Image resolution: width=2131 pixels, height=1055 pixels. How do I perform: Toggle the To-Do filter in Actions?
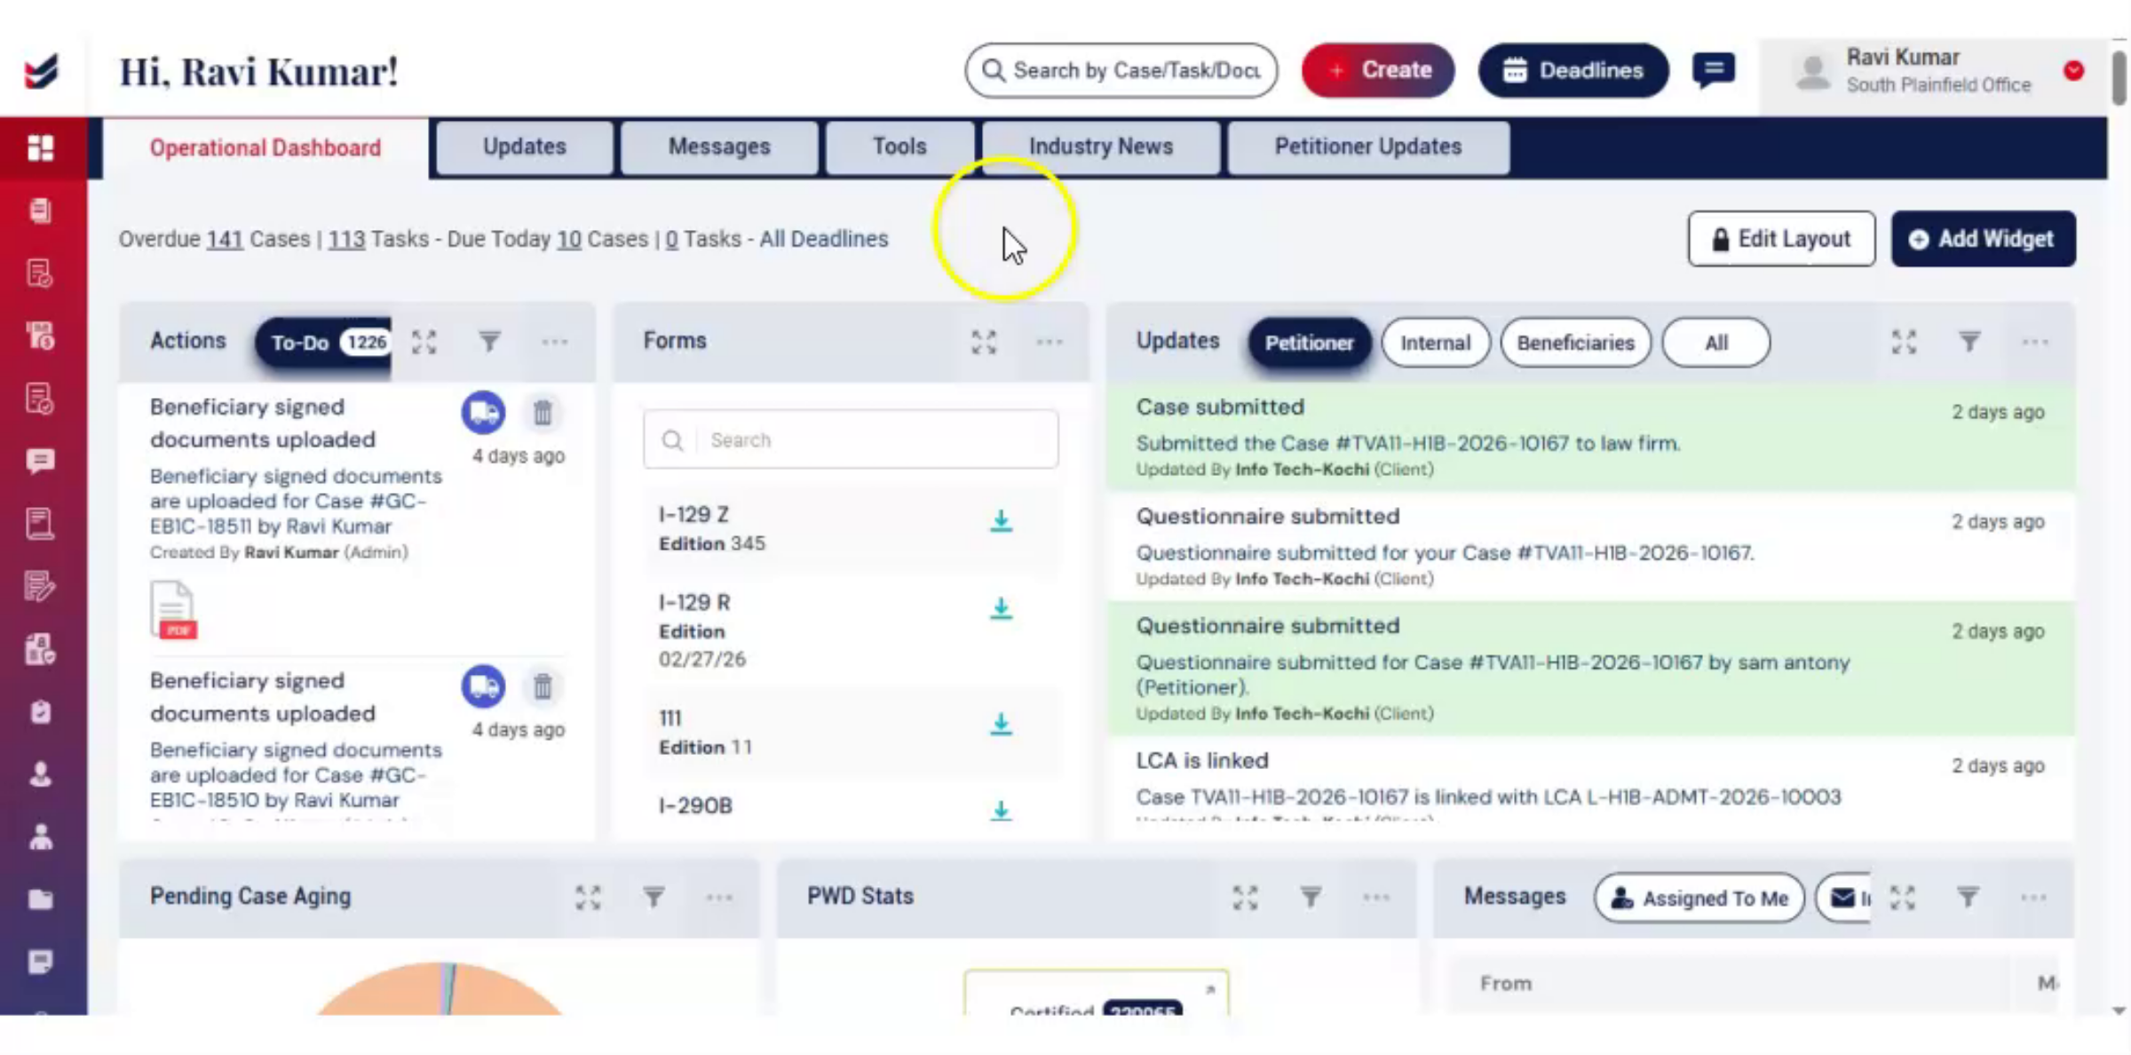pyautogui.click(x=324, y=343)
